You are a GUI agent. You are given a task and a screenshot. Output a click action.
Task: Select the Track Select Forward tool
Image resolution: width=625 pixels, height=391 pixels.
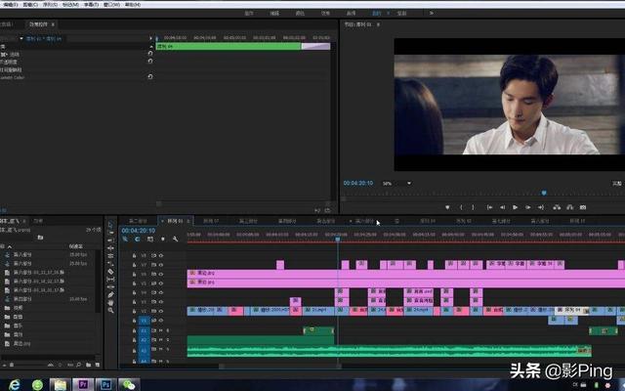pos(110,233)
